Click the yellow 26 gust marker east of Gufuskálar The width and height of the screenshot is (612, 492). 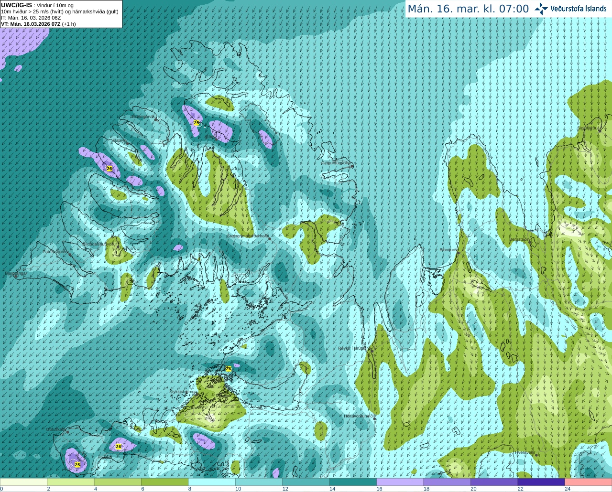[x=119, y=447]
